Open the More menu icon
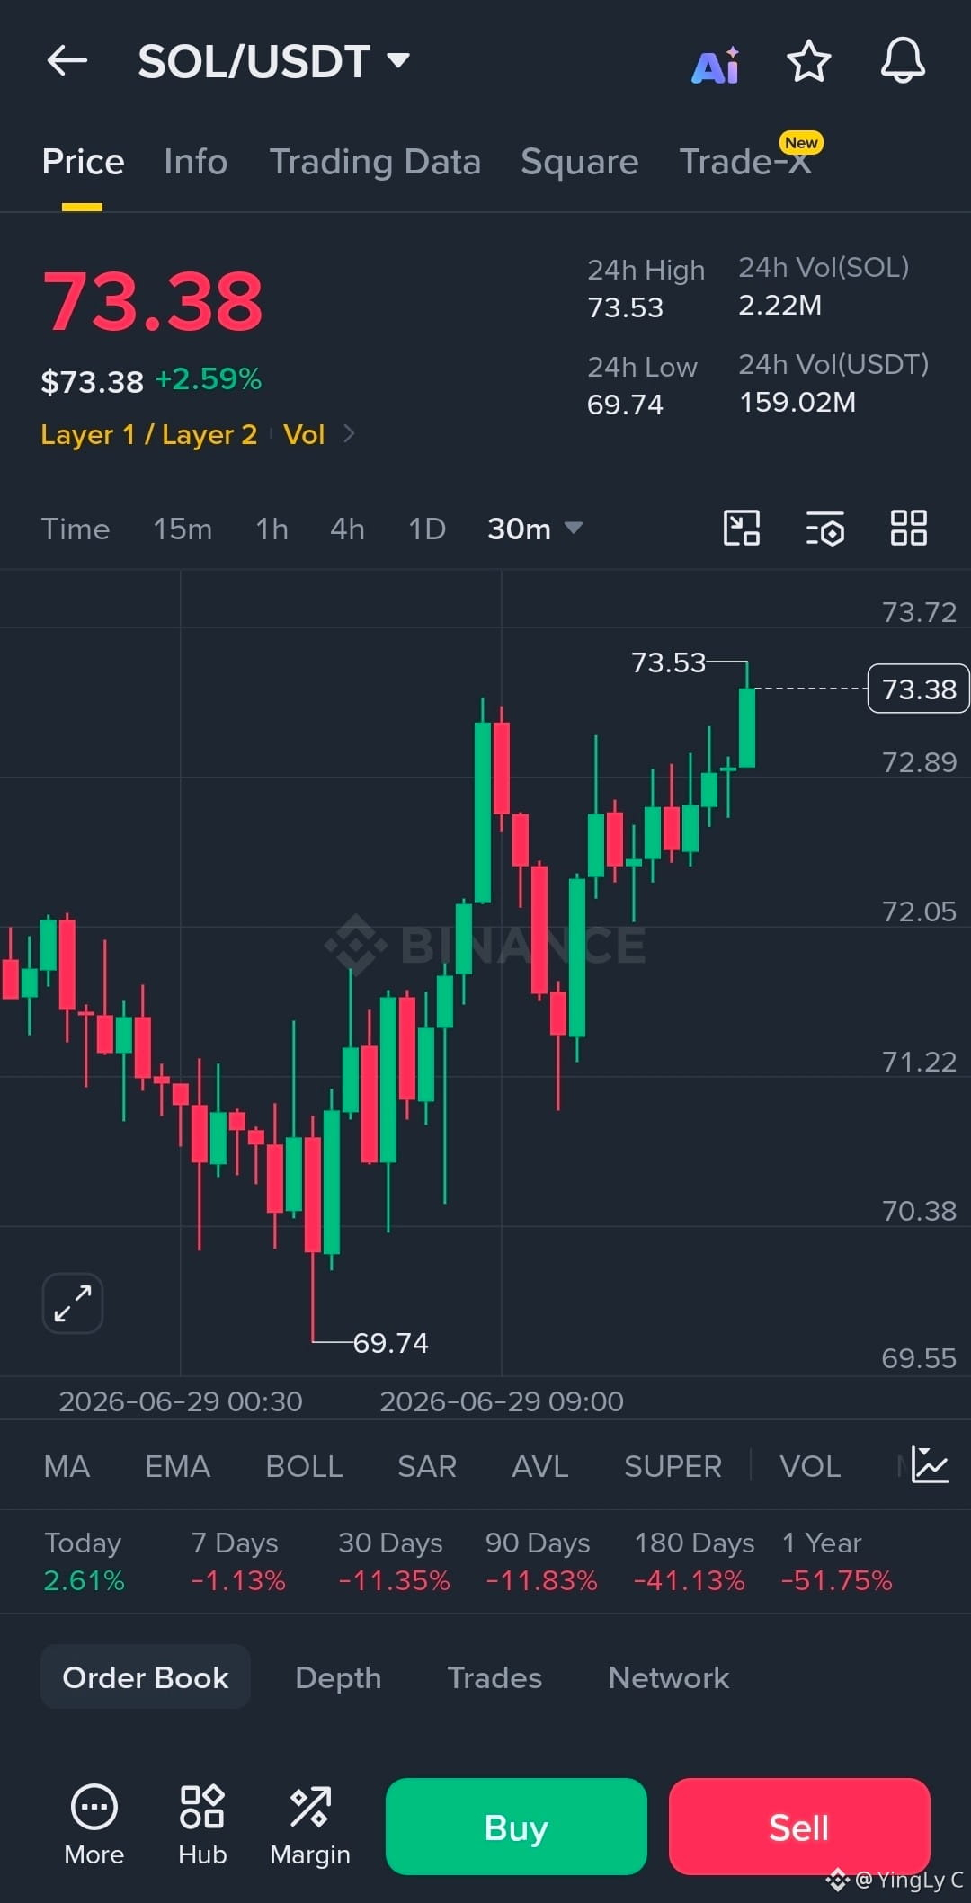The width and height of the screenshot is (971, 1903). 94,1825
